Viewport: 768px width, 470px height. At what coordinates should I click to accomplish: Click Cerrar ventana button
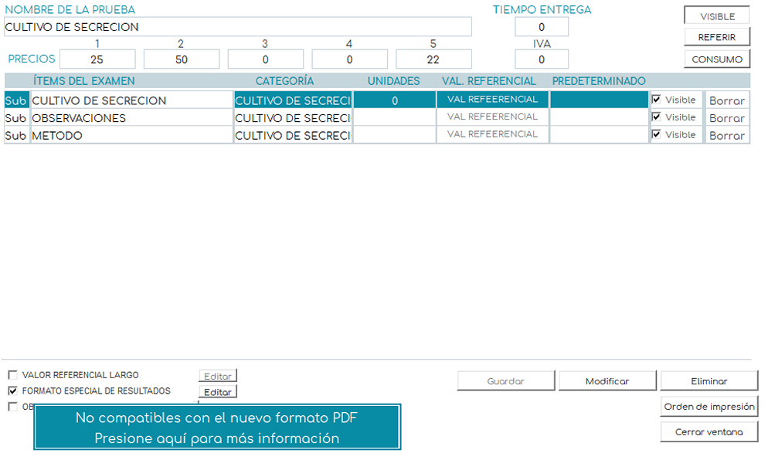[x=709, y=432]
